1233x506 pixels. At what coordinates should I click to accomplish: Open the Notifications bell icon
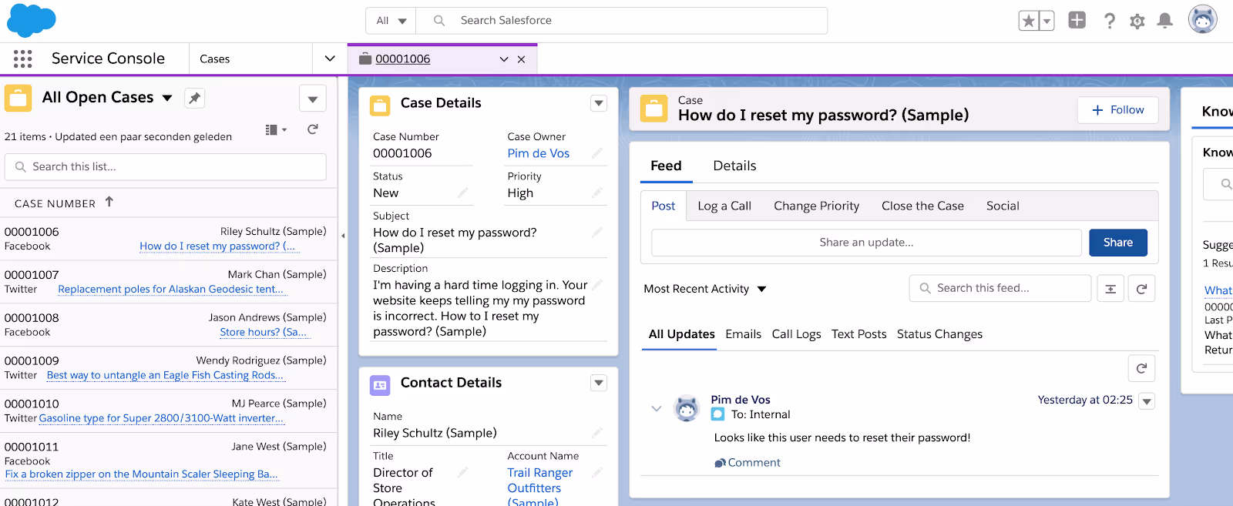1165,21
